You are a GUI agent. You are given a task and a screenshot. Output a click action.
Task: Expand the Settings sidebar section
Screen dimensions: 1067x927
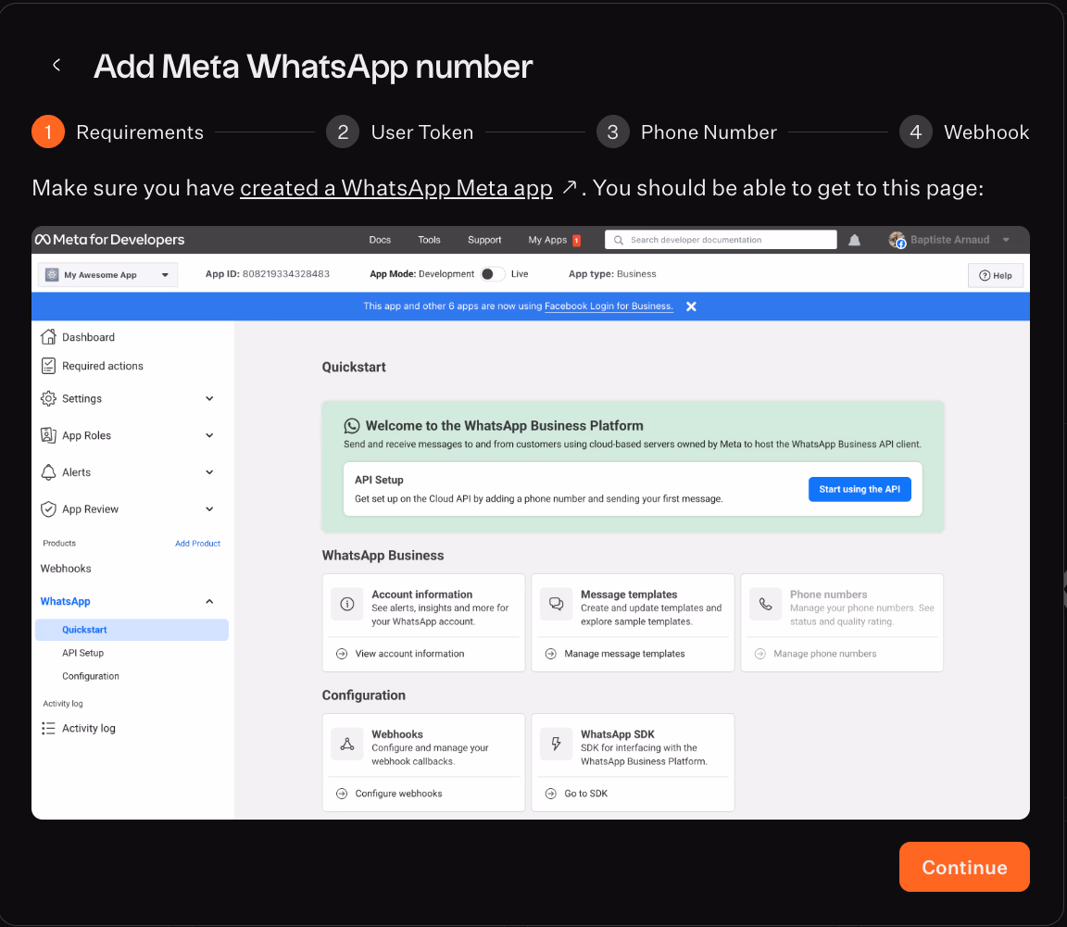tap(209, 399)
